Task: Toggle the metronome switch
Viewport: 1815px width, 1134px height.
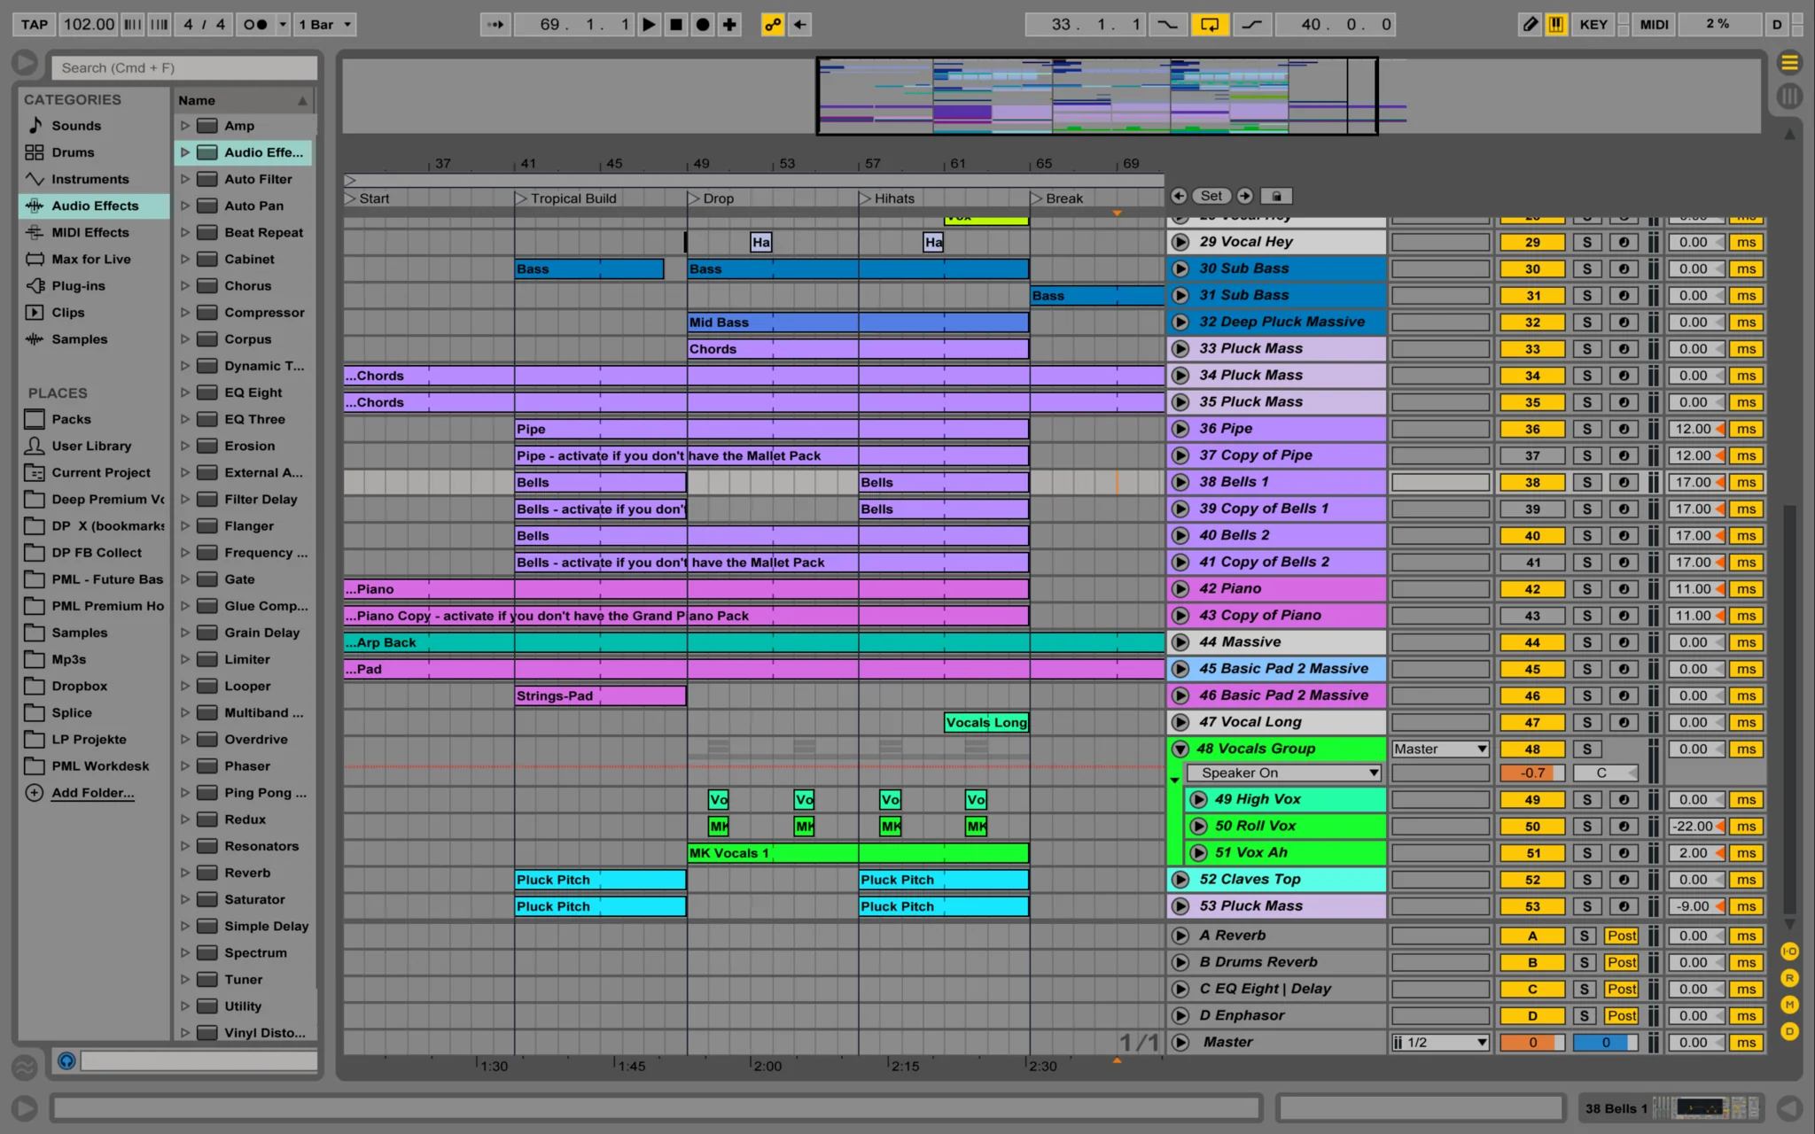Action: pyautogui.click(x=254, y=24)
